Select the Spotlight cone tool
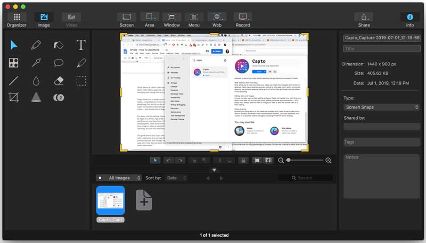 [x=36, y=97]
